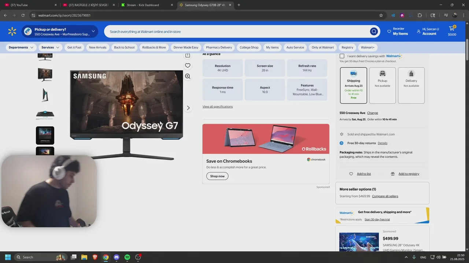Open Task View on the taskbar

74,257
